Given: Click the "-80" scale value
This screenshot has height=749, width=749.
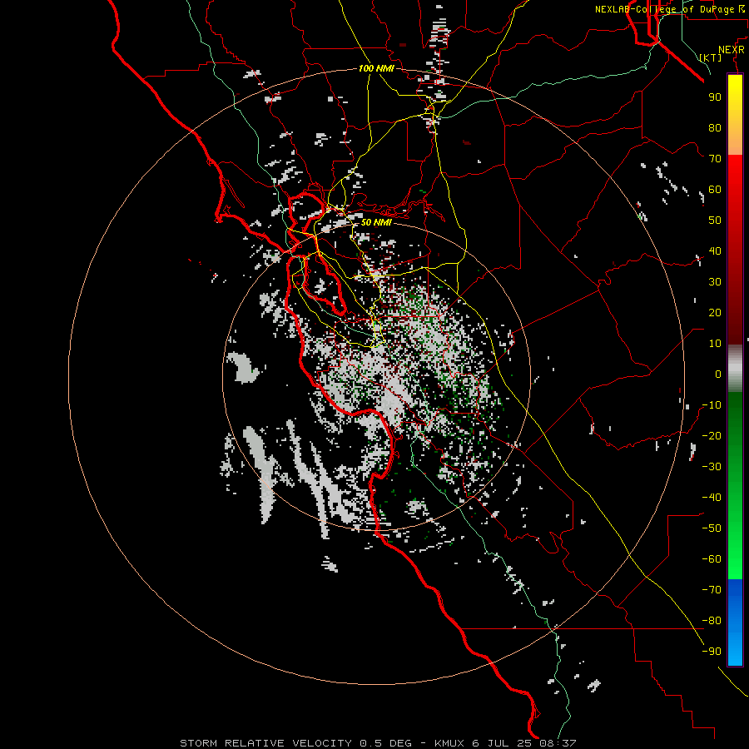Looking at the screenshot, I should (712, 621).
